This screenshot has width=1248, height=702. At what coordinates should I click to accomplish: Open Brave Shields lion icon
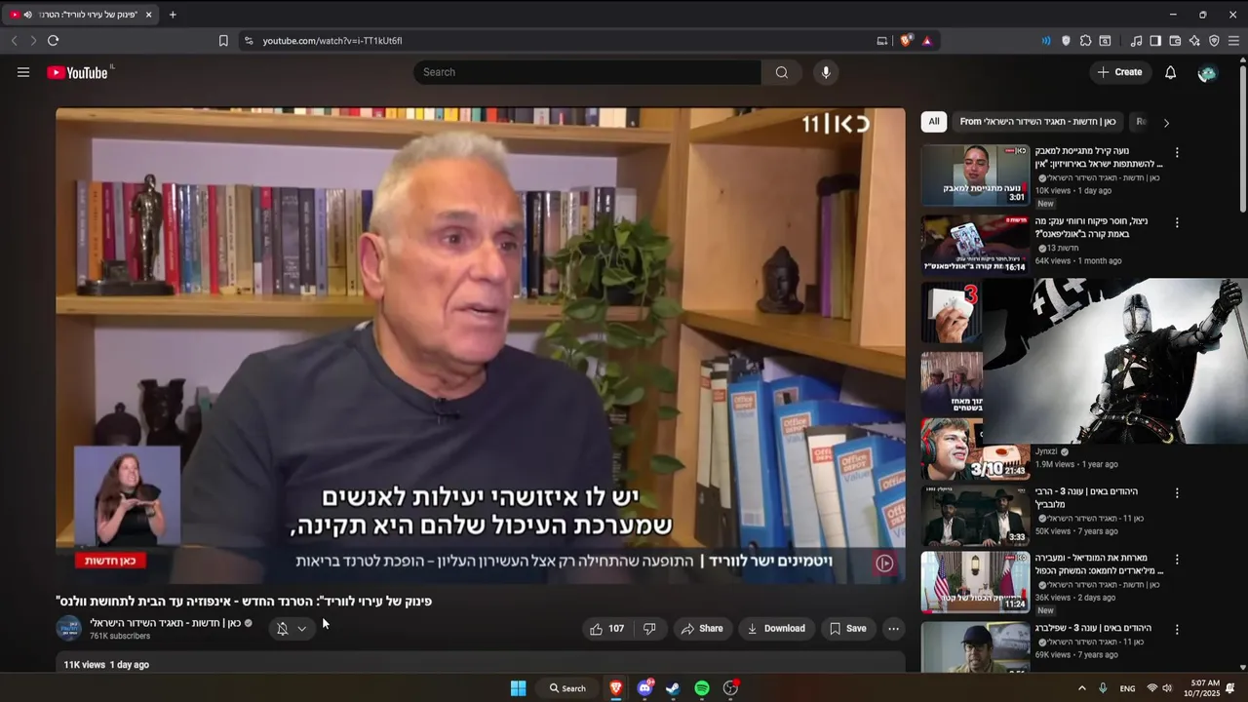click(906, 41)
